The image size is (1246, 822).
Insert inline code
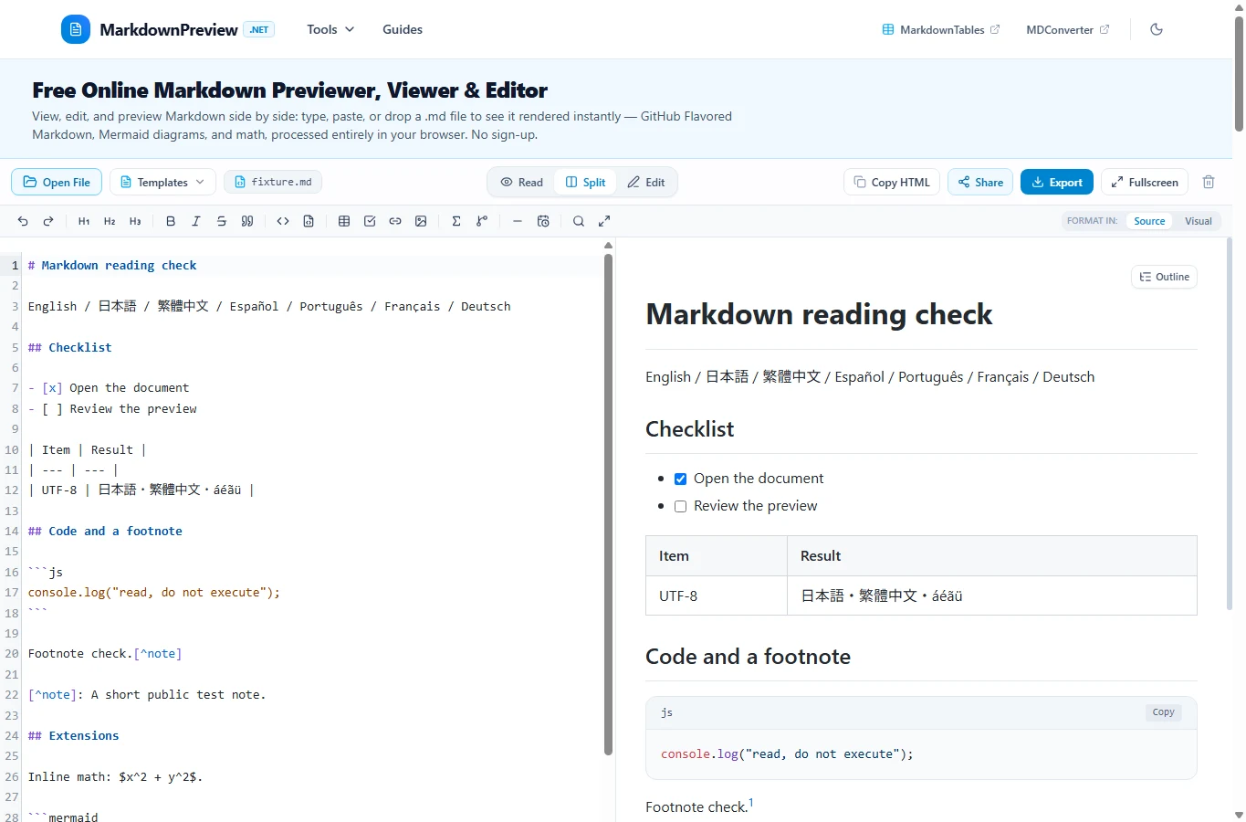(x=283, y=221)
